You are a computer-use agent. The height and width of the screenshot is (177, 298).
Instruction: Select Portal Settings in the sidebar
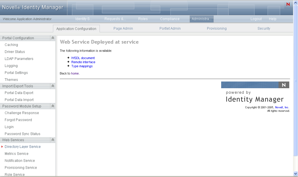pos(16,72)
